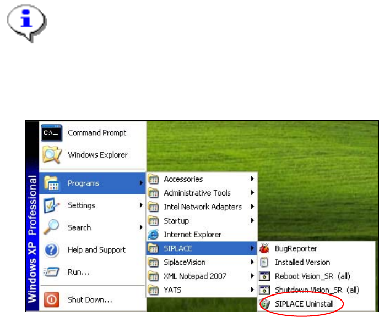The height and width of the screenshot is (317, 379).
Task: Click the YATS folder icon
Action: tap(153, 290)
